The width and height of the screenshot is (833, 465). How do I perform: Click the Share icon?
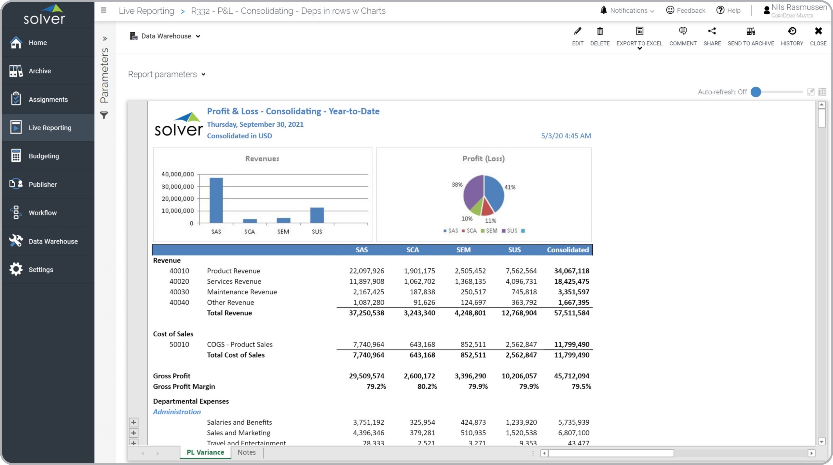[x=712, y=32]
